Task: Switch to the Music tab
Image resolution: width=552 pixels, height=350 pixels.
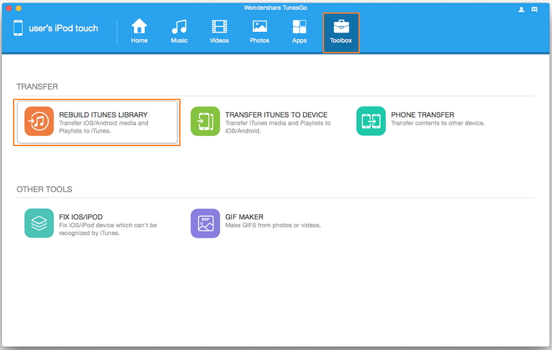Action: (179, 31)
